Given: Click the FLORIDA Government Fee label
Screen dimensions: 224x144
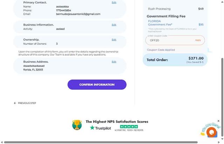Looking at the screenshot, I should click(x=160, y=23).
